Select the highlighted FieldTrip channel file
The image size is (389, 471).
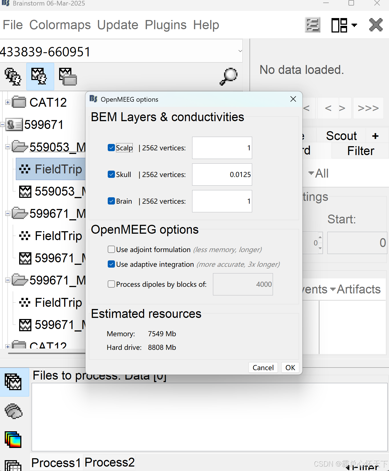(51, 169)
